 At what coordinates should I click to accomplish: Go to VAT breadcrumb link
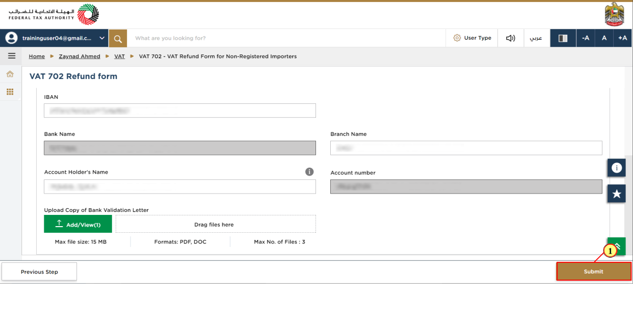119,57
